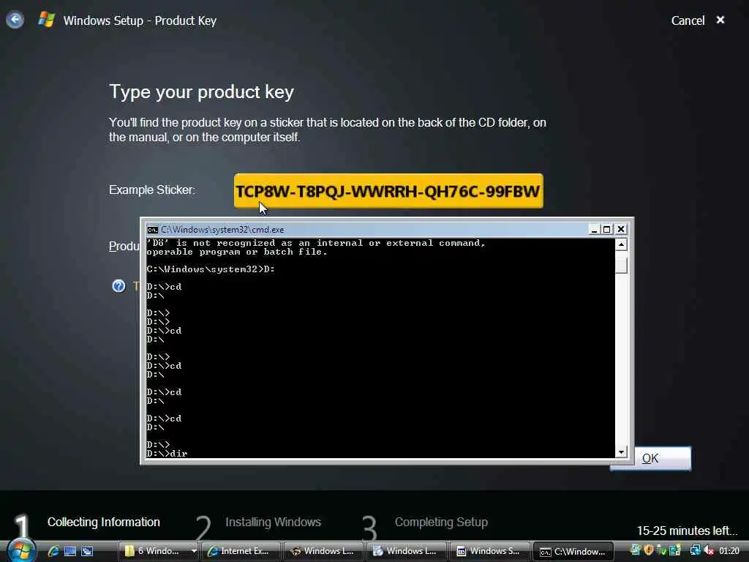Maximize the cmd.exe window

coord(606,229)
